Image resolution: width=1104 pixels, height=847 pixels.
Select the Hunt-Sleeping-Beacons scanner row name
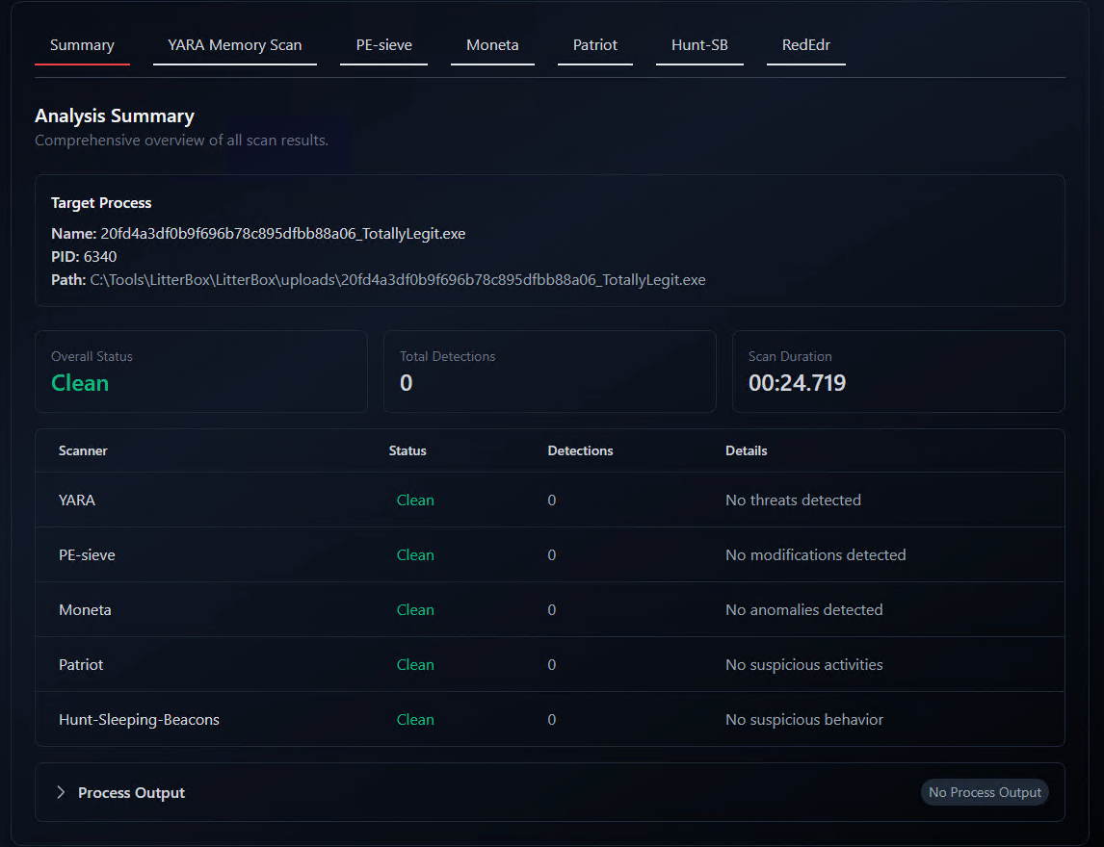[x=139, y=719]
